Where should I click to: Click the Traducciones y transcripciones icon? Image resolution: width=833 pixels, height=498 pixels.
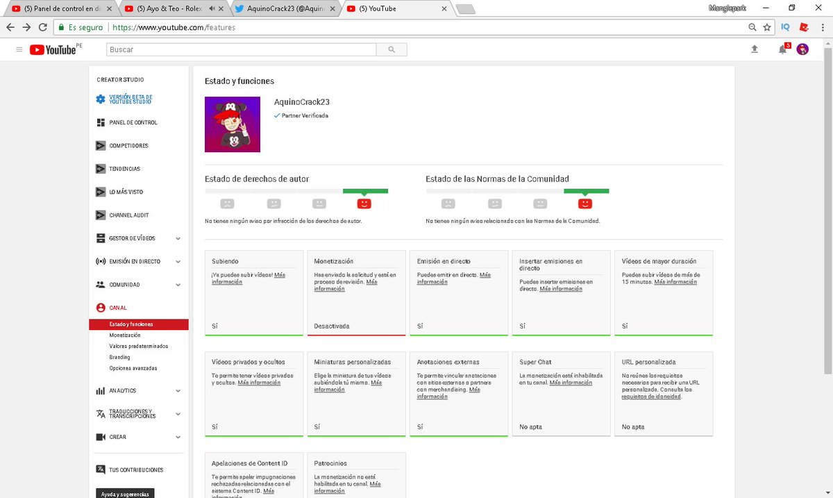tap(101, 414)
